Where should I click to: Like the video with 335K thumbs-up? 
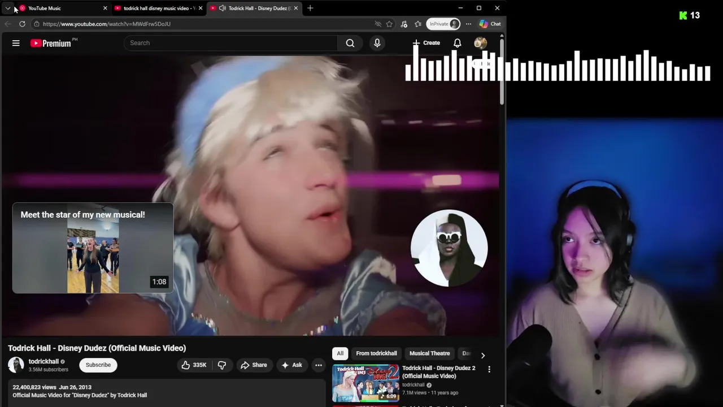pos(194,365)
